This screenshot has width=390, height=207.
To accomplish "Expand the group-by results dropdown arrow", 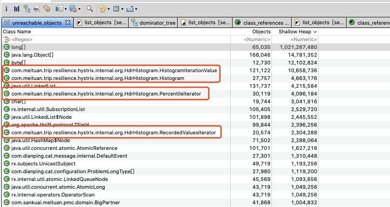I will pos(108,9).
